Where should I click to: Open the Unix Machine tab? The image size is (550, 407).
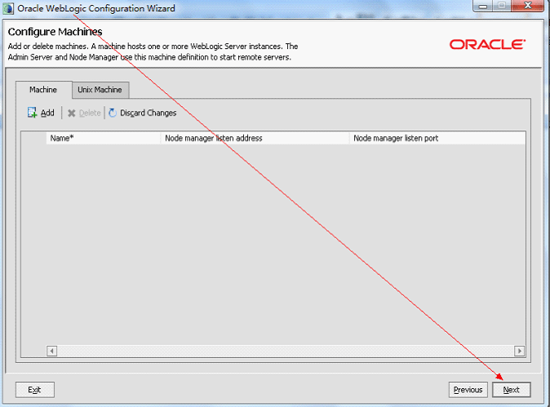click(x=100, y=90)
